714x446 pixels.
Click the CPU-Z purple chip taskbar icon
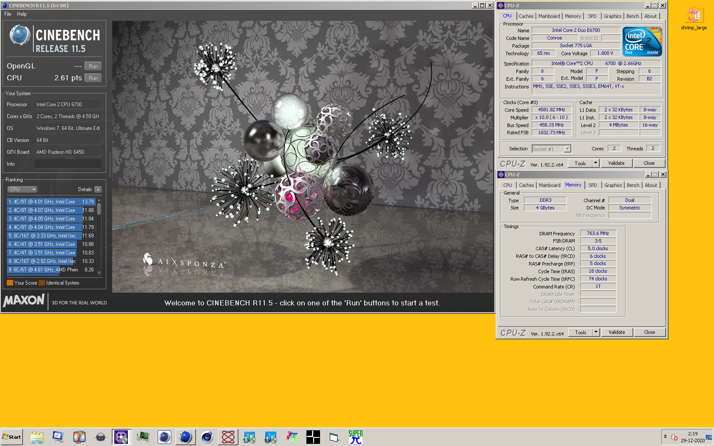tap(122, 437)
